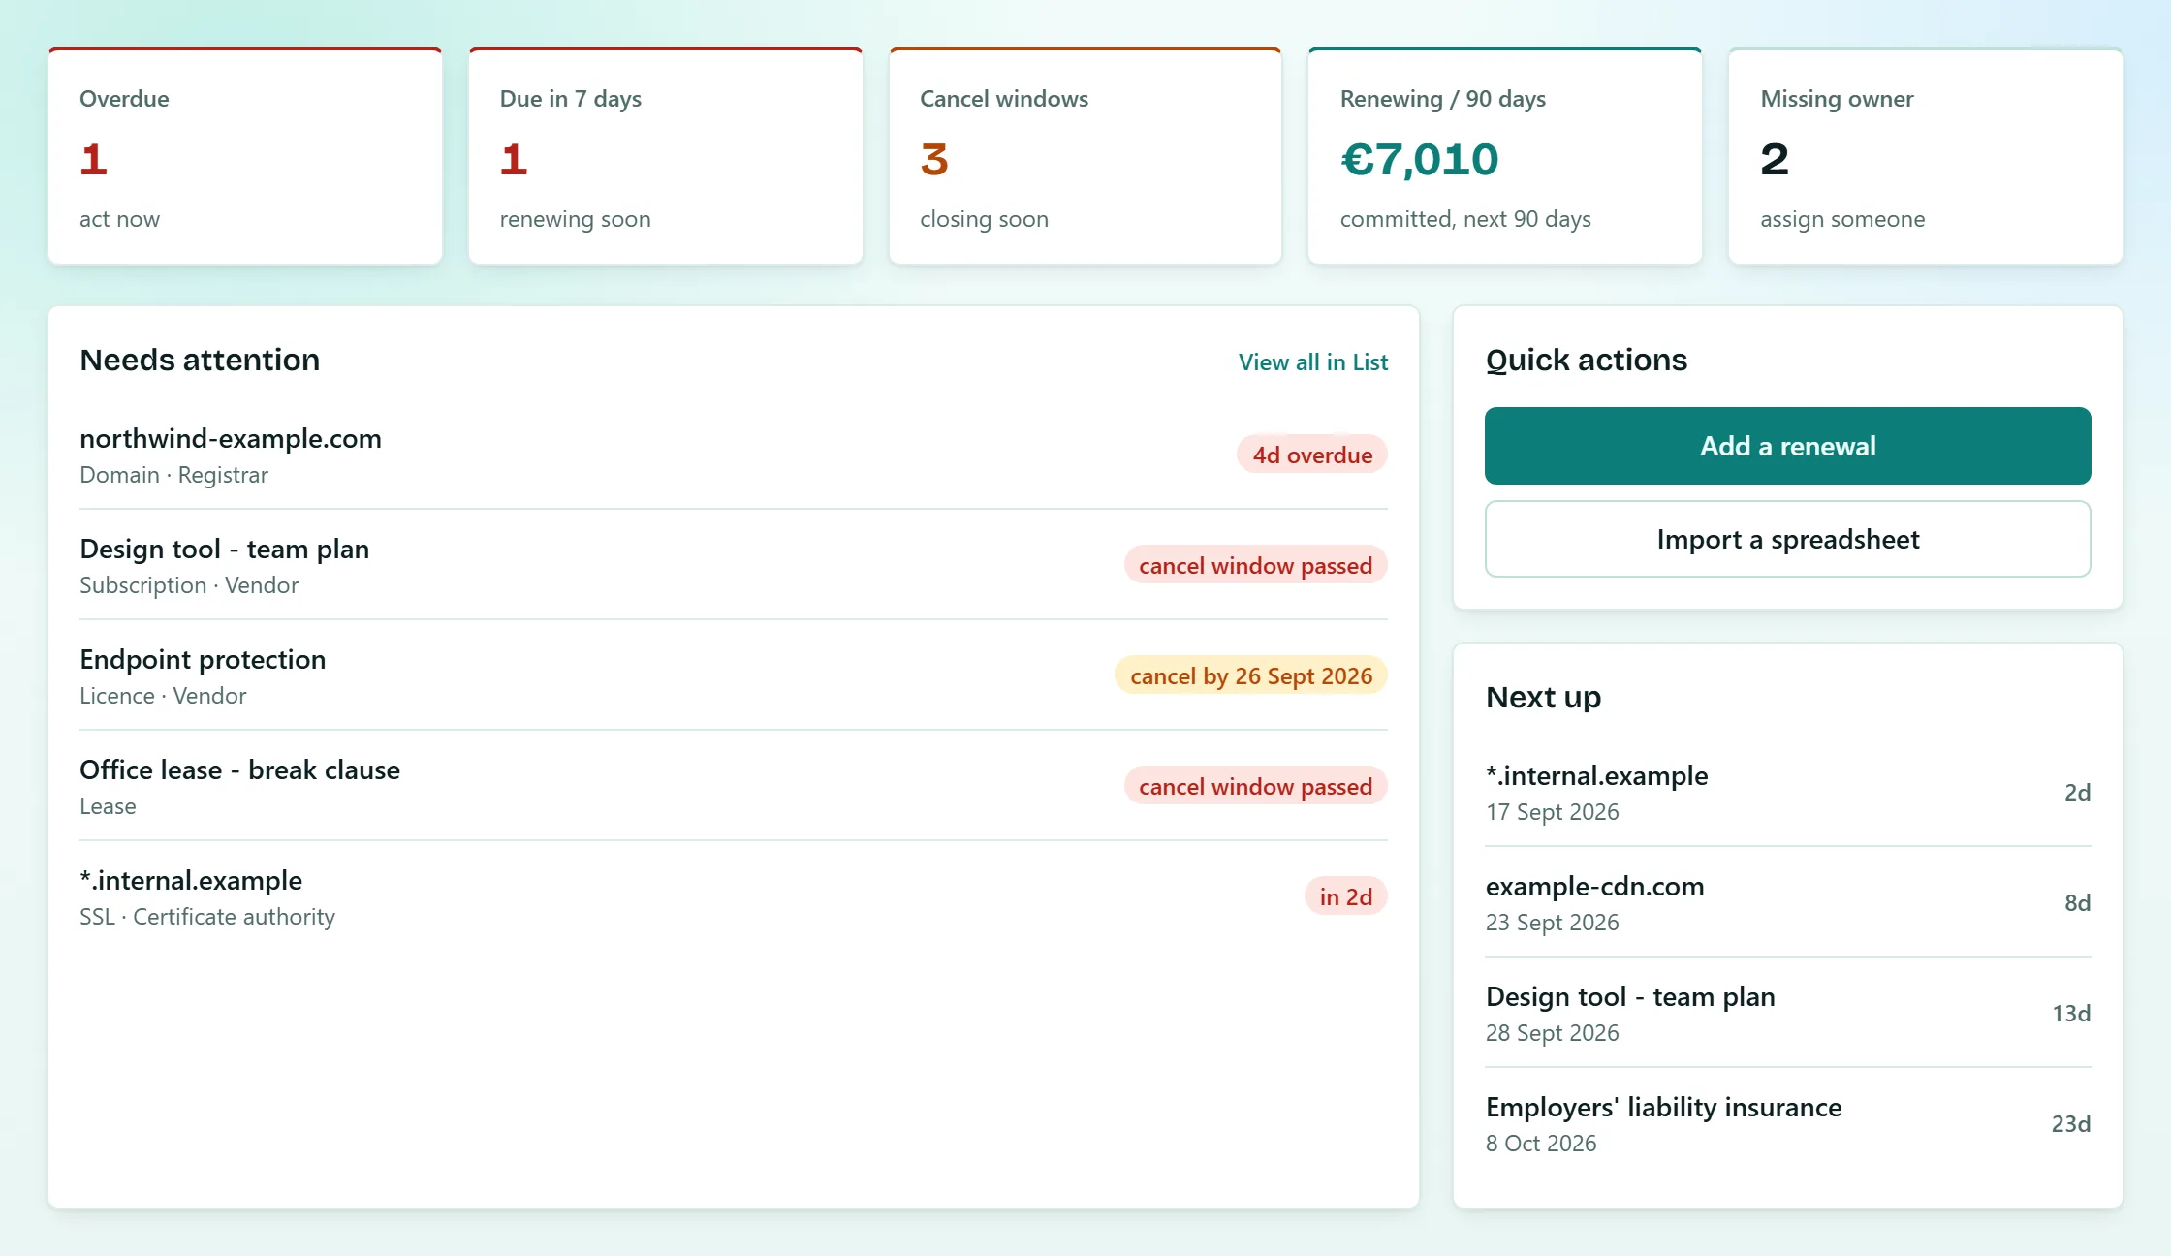Open the Endpoint protection row
This screenshot has width=2171, height=1256.
734,675
